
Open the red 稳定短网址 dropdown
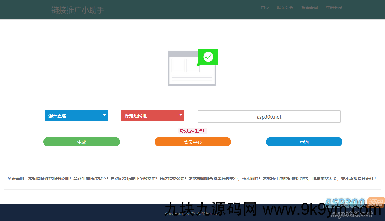pos(153,116)
